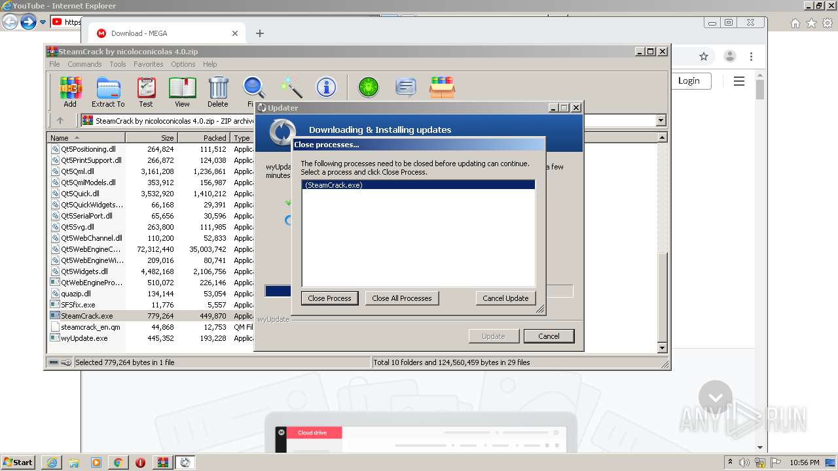838x471 pixels.
Task: Open Chrome profile avatar icon
Action: (x=730, y=56)
